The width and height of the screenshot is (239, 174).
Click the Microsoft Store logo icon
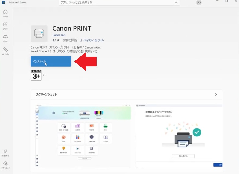(x=4, y=2)
